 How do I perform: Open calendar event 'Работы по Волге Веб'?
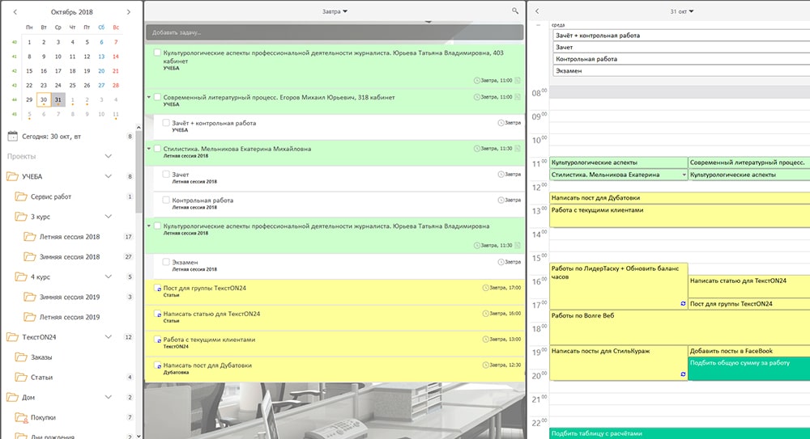[x=680, y=327]
